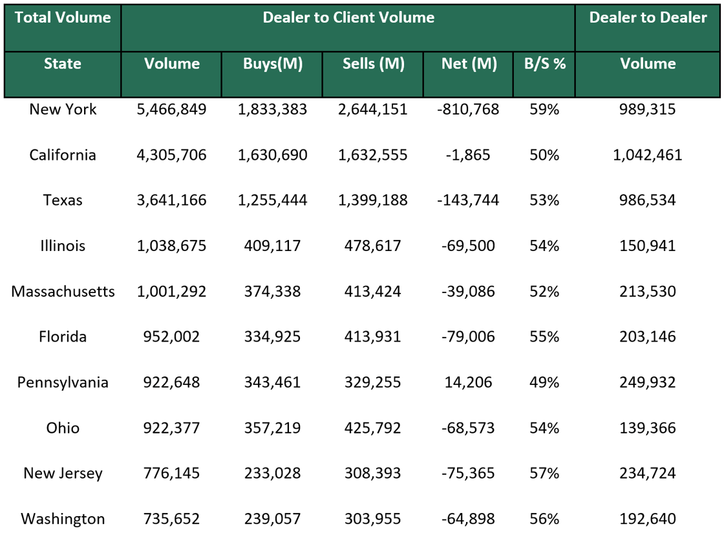Click New York's total volume value 5,466,849
This screenshot has height=533, width=724.
[171, 109]
